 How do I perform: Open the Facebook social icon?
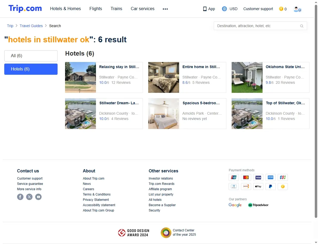[20, 197]
